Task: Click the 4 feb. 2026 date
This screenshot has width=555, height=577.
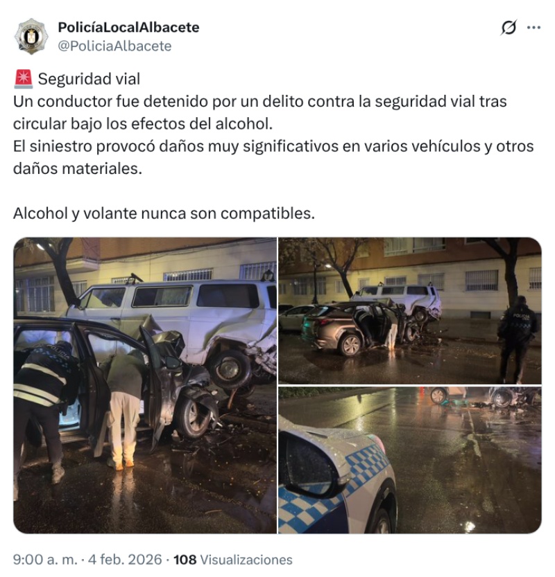Action: (125, 560)
